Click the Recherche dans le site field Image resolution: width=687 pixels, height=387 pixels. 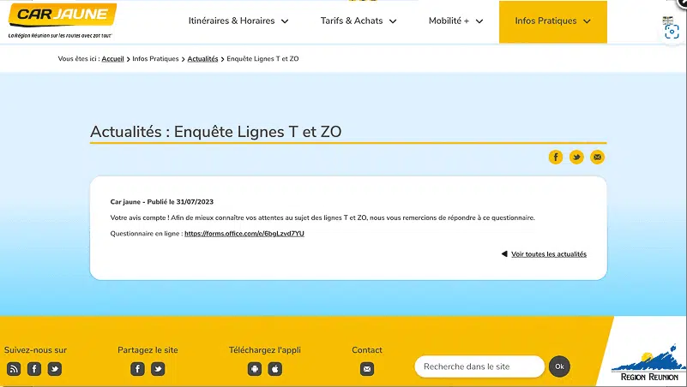[x=479, y=366]
